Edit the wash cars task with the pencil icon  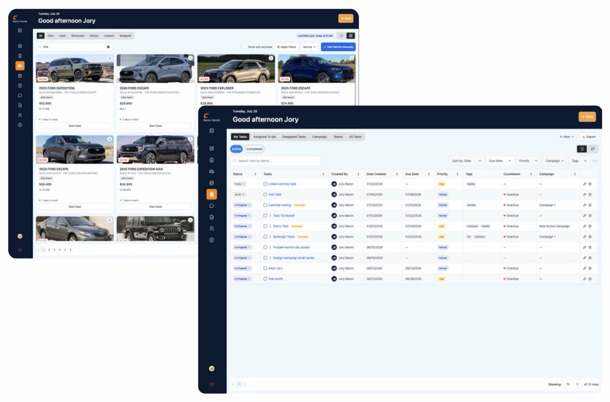pyautogui.click(x=584, y=268)
